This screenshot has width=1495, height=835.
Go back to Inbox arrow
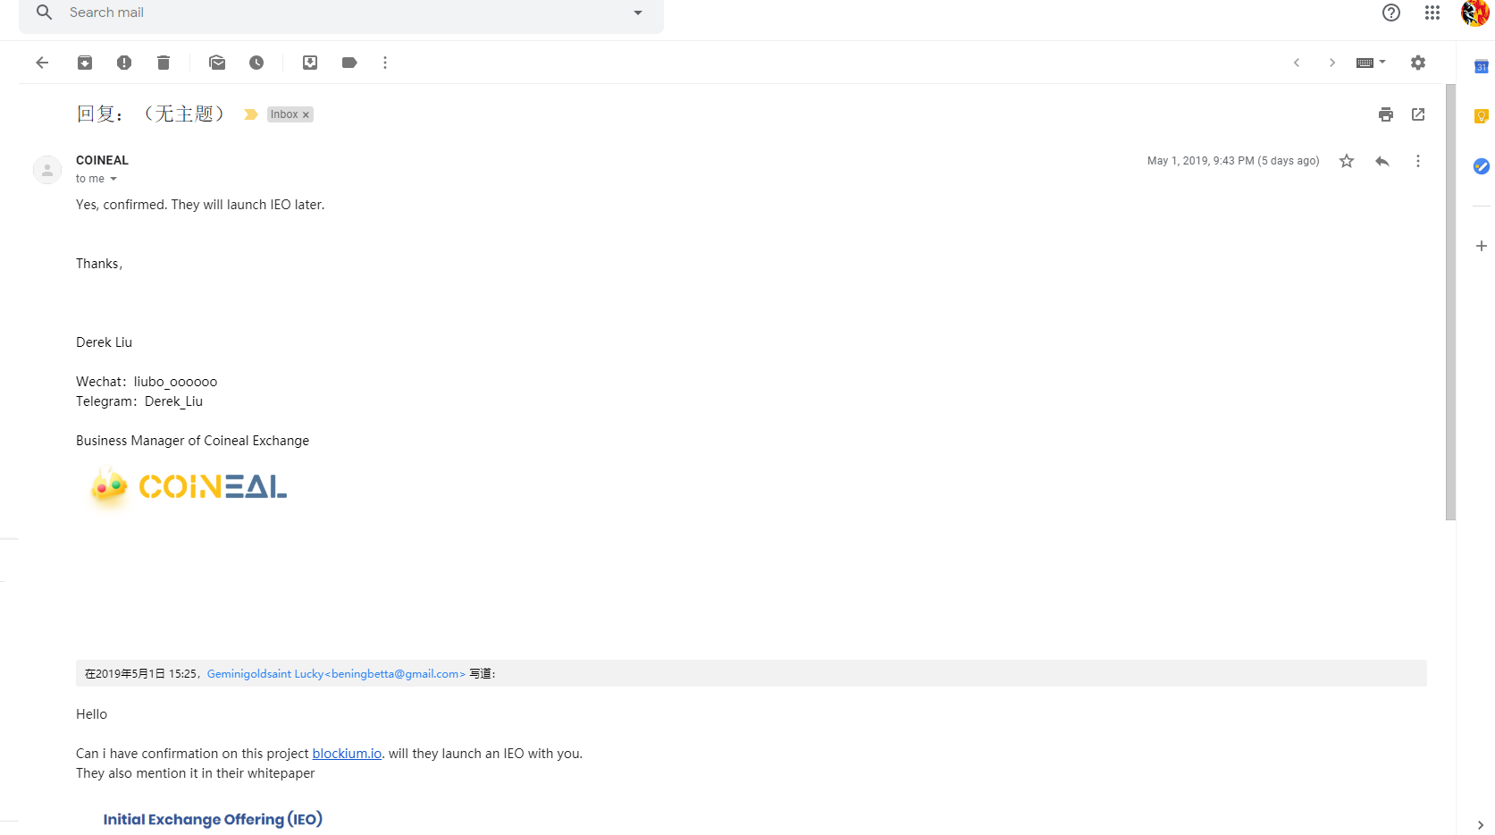pyautogui.click(x=42, y=63)
